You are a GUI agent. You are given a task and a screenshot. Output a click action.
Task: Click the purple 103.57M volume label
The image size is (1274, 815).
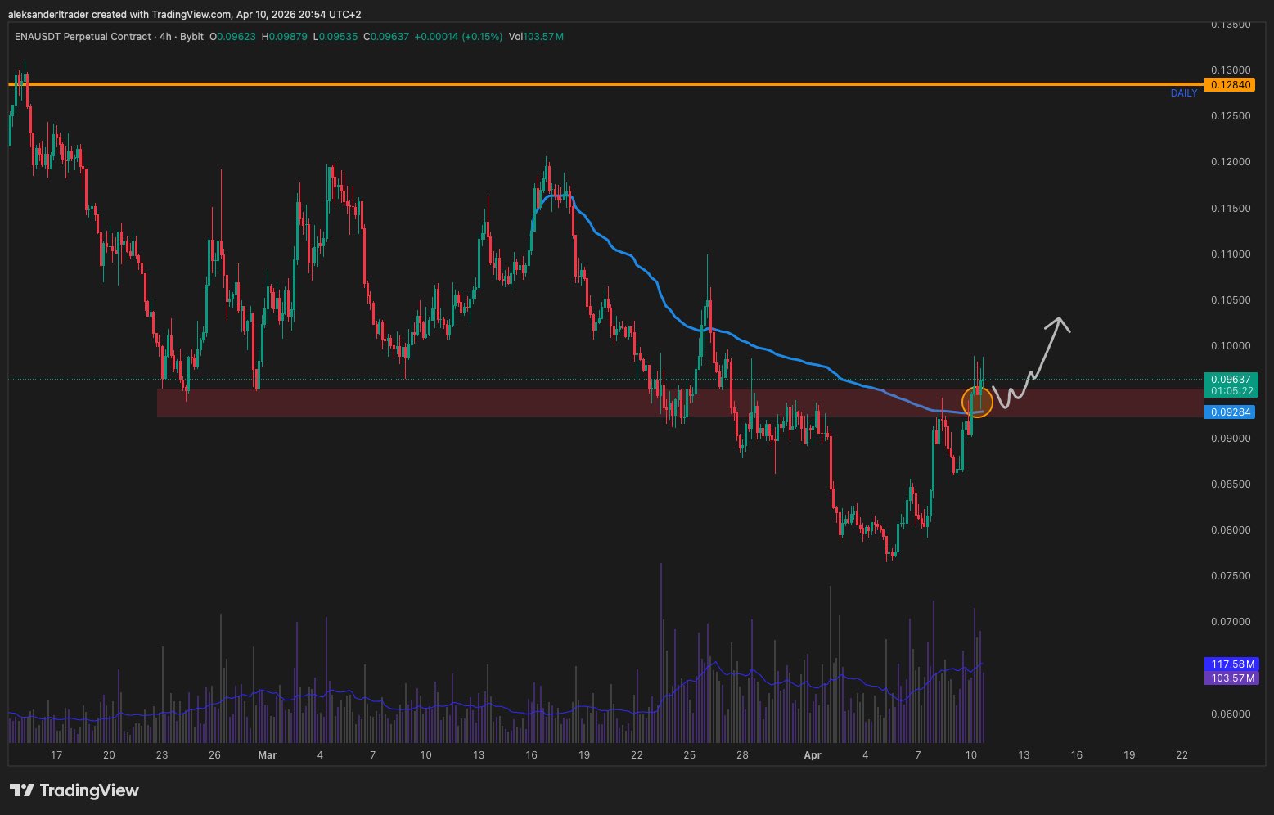coord(1230,678)
